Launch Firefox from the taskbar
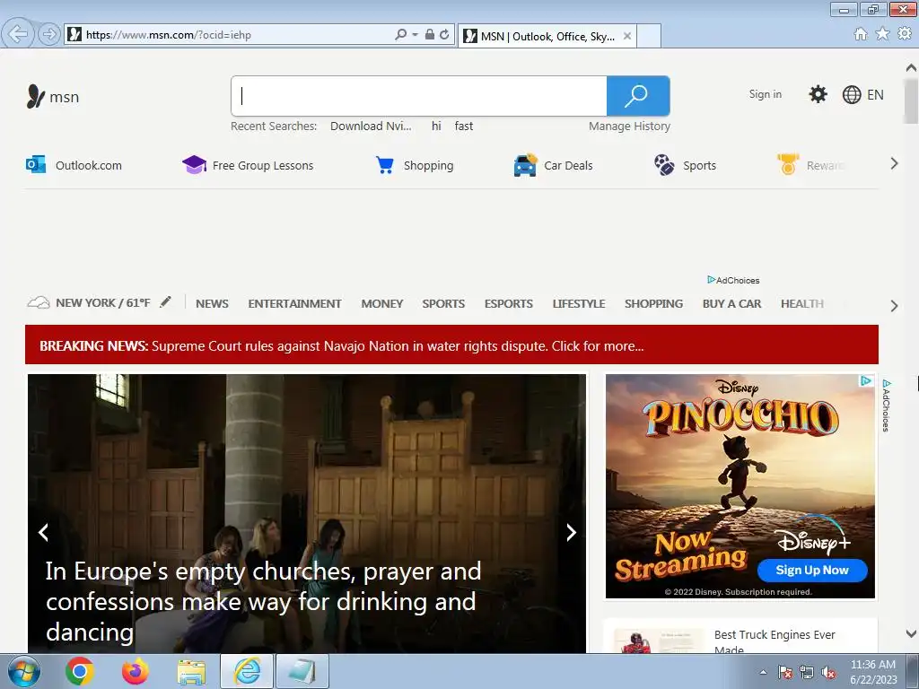 (x=135, y=671)
